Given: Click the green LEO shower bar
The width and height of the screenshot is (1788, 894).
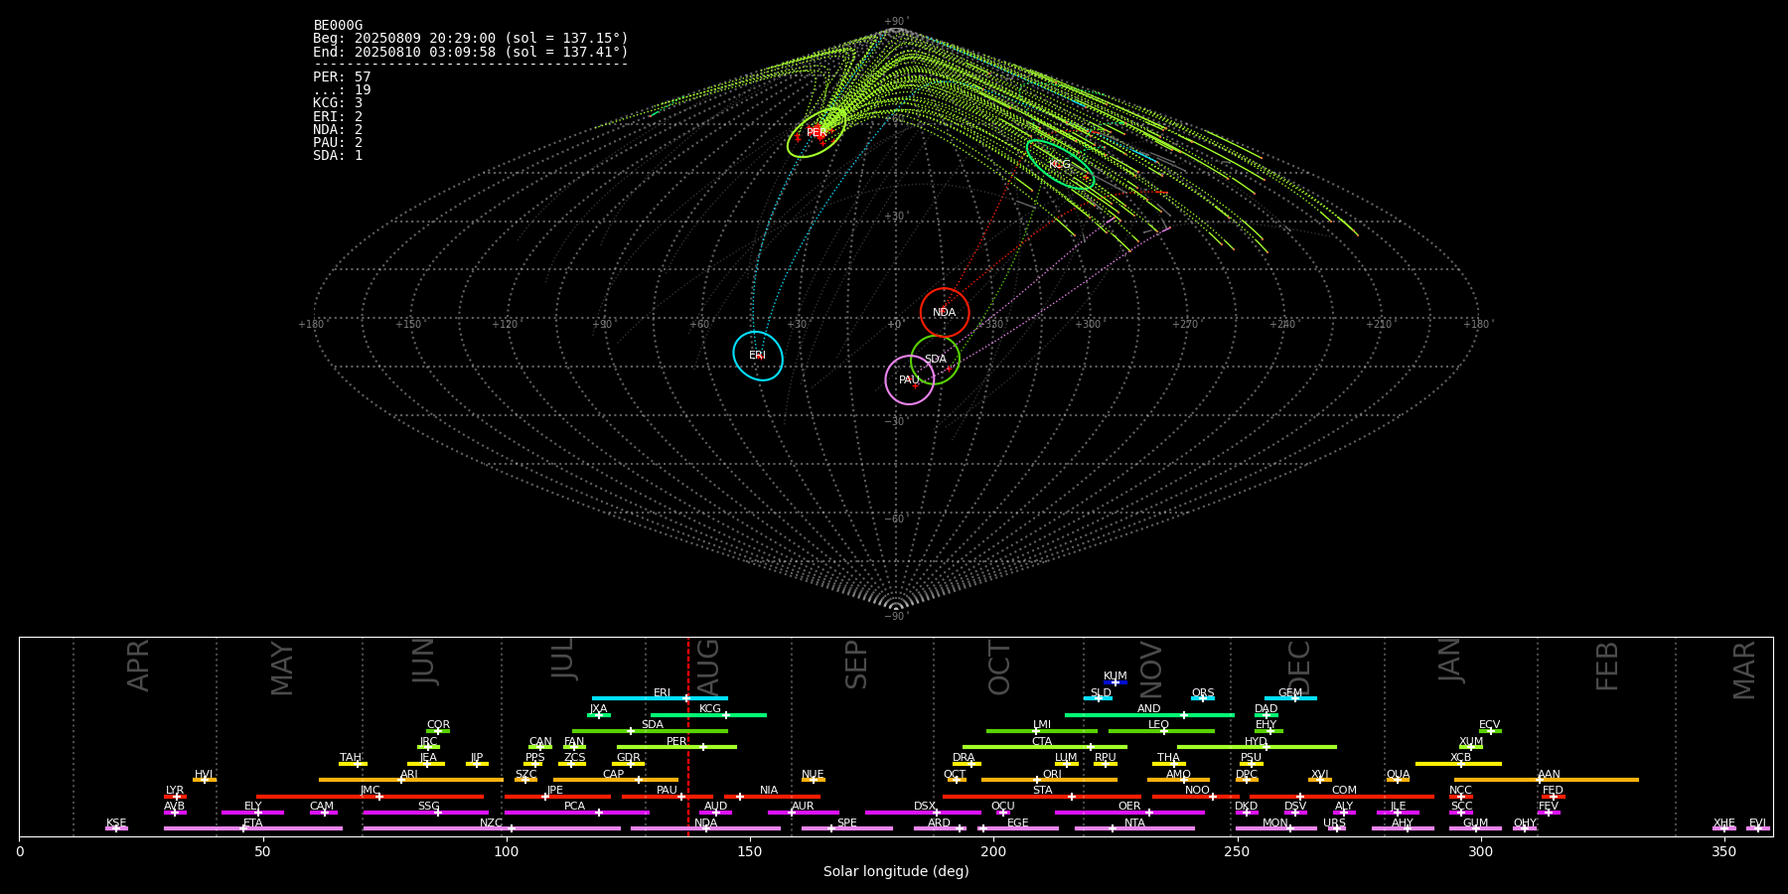Looking at the screenshot, I should point(1161,731).
